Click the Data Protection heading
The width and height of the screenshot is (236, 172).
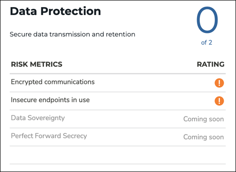click(55, 11)
